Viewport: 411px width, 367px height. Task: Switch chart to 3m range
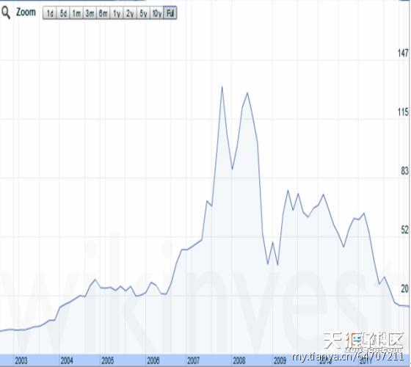pyautogui.click(x=90, y=13)
